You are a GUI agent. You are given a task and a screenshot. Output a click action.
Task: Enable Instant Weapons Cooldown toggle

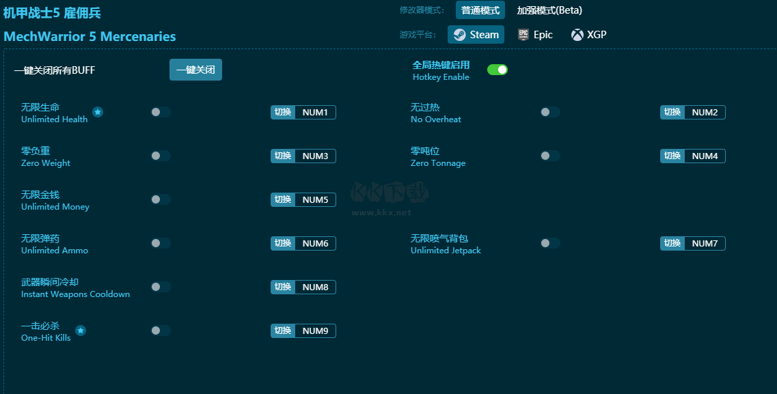tap(161, 287)
